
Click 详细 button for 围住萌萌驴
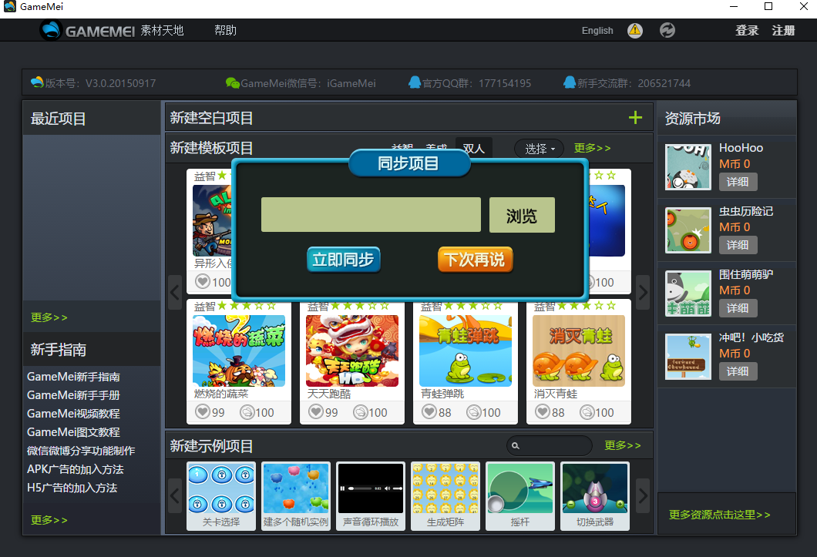[x=738, y=308]
